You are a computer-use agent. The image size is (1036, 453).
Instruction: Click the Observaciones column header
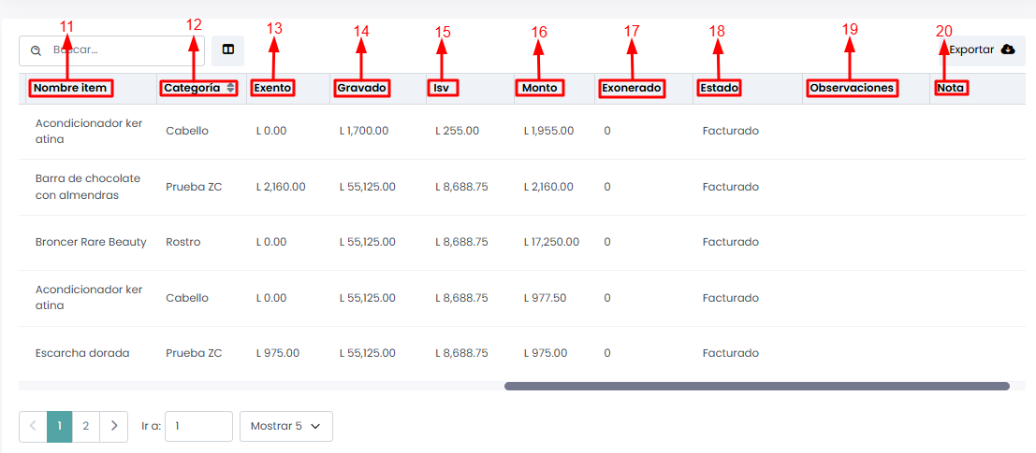(x=851, y=88)
